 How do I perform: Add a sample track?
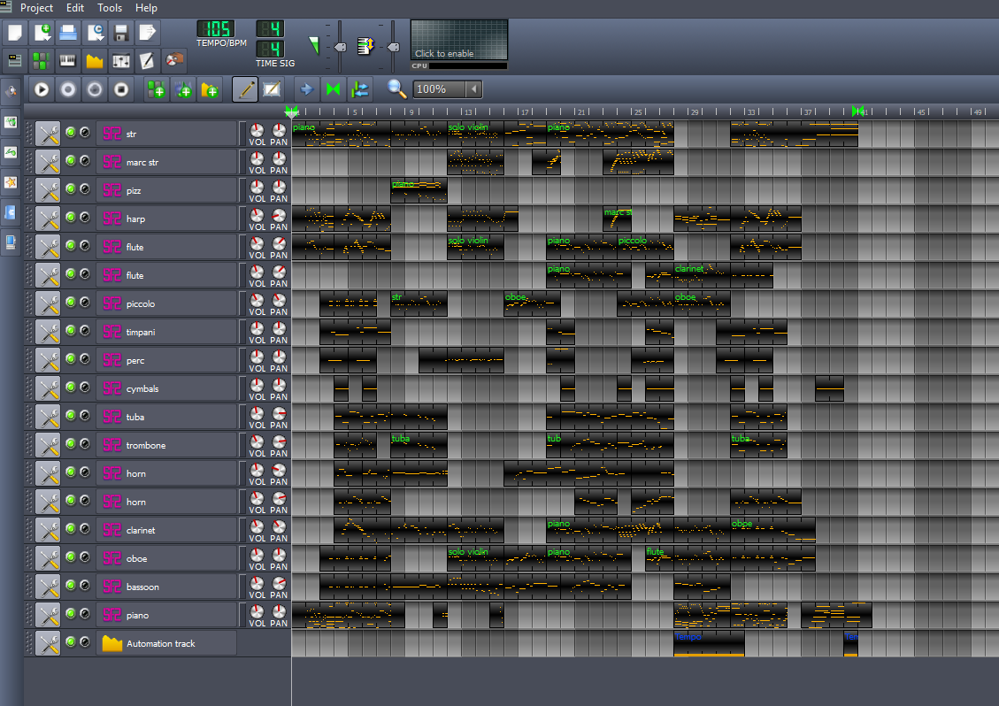point(183,90)
